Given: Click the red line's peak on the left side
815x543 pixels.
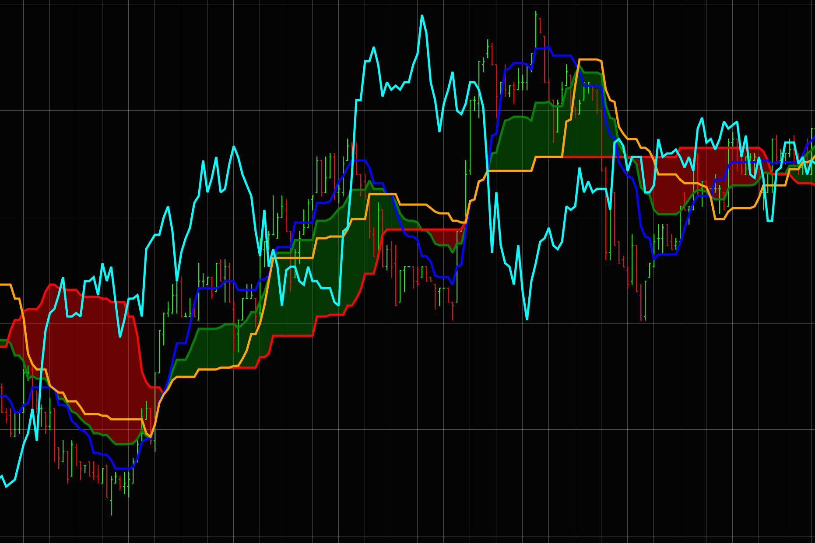Looking at the screenshot, I should coord(53,285).
